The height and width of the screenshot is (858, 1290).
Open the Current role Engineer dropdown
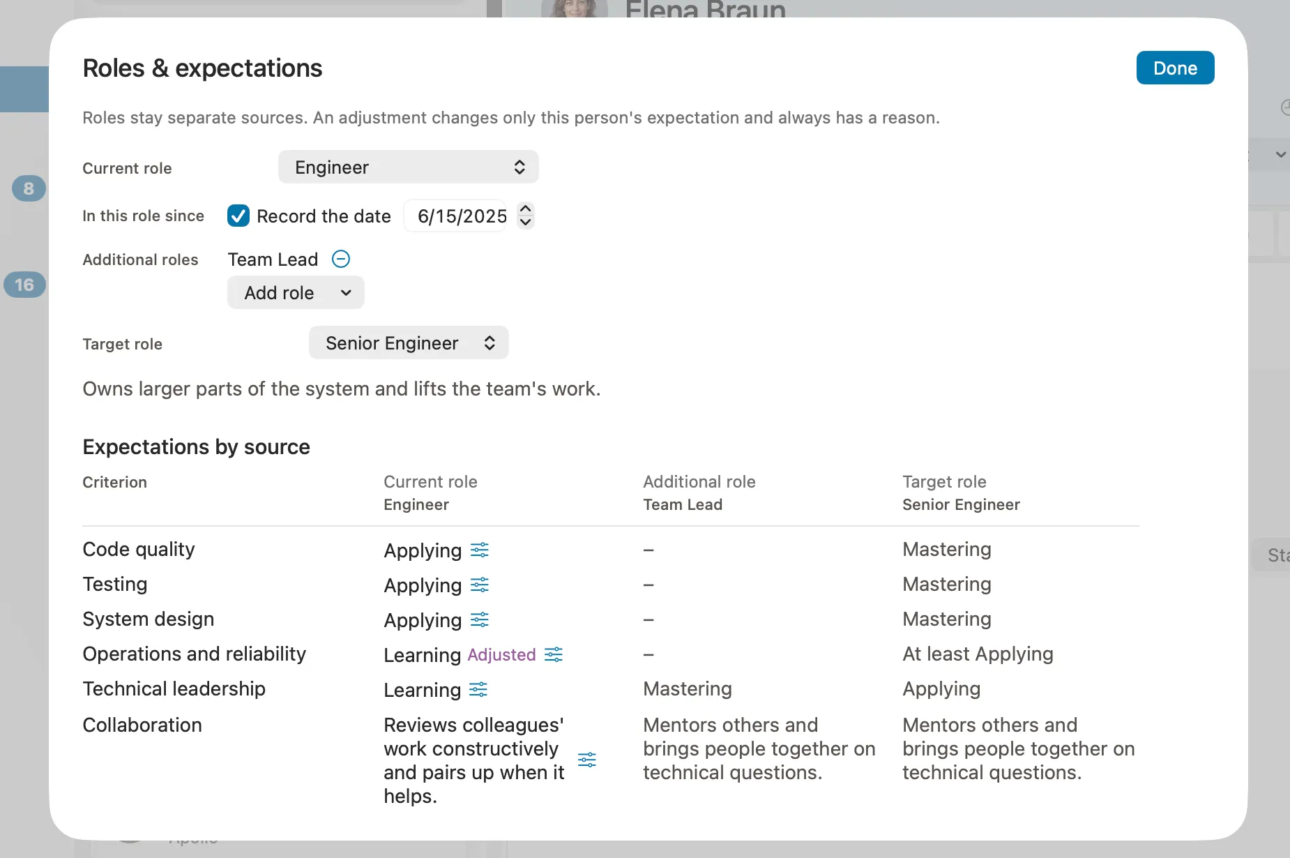[x=409, y=167]
